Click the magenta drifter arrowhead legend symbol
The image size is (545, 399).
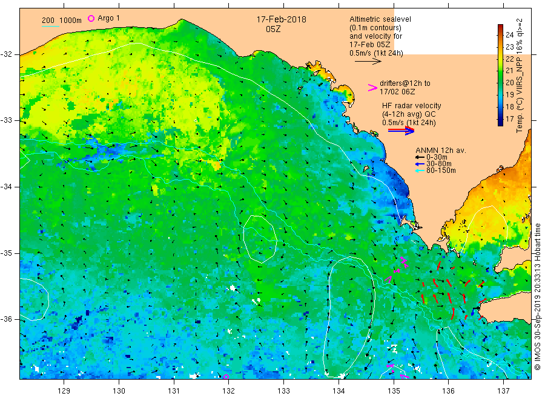372,88
